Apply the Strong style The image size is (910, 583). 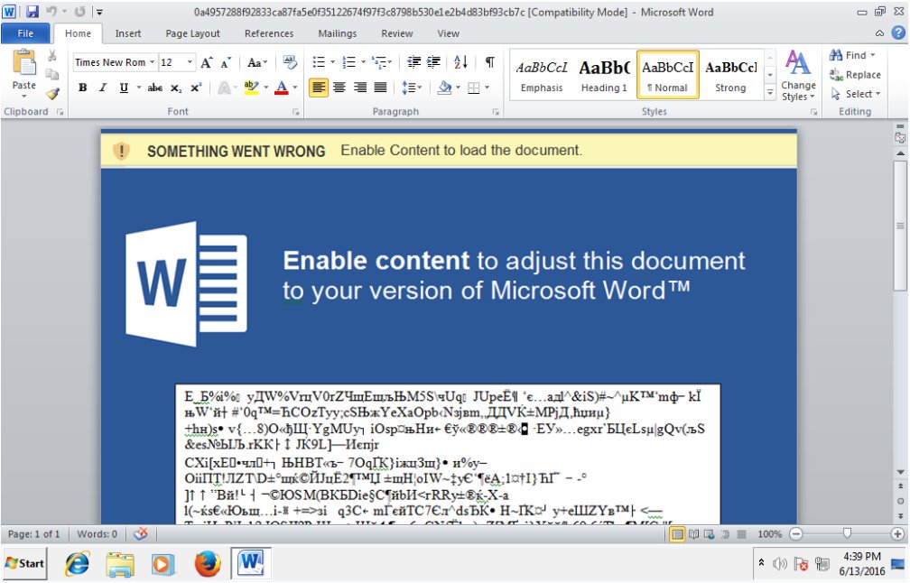click(730, 76)
